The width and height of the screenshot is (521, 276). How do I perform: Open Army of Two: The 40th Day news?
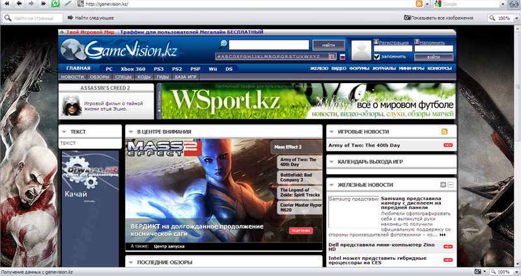point(364,145)
